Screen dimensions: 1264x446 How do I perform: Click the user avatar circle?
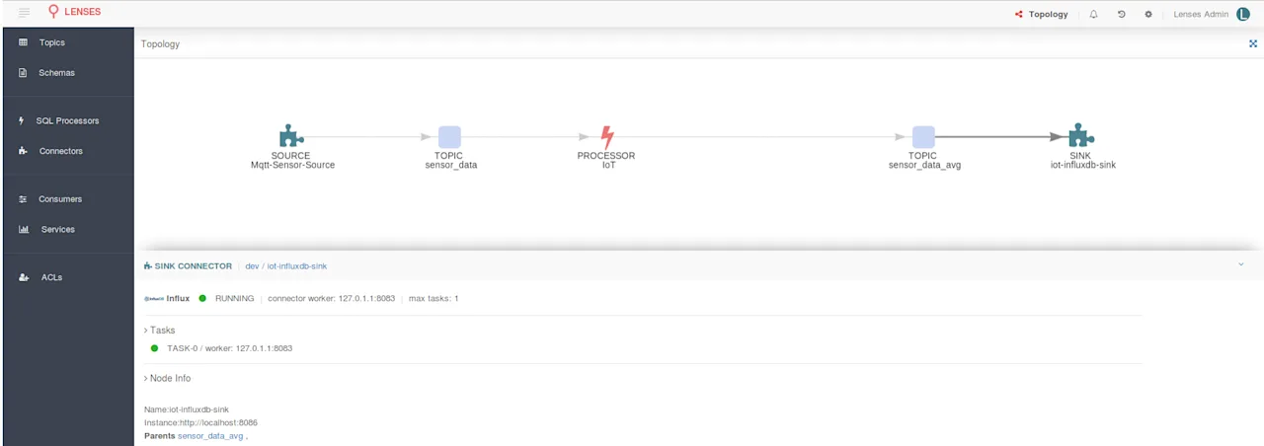click(1242, 14)
